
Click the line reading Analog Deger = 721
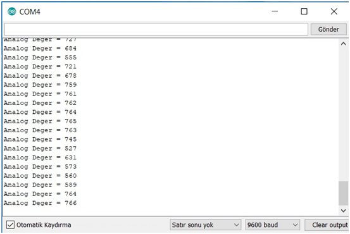tap(40, 66)
